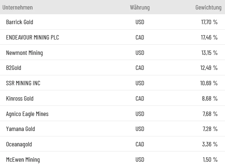This screenshot has width=225, height=165.
Task: Click the Unternehmen column header
Action: pos(18,7)
